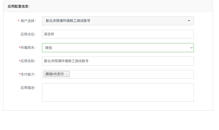The height and width of the screenshot is (130, 219).
Task: Click the empty area of 支付能力 field
Action: coord(131,74)
